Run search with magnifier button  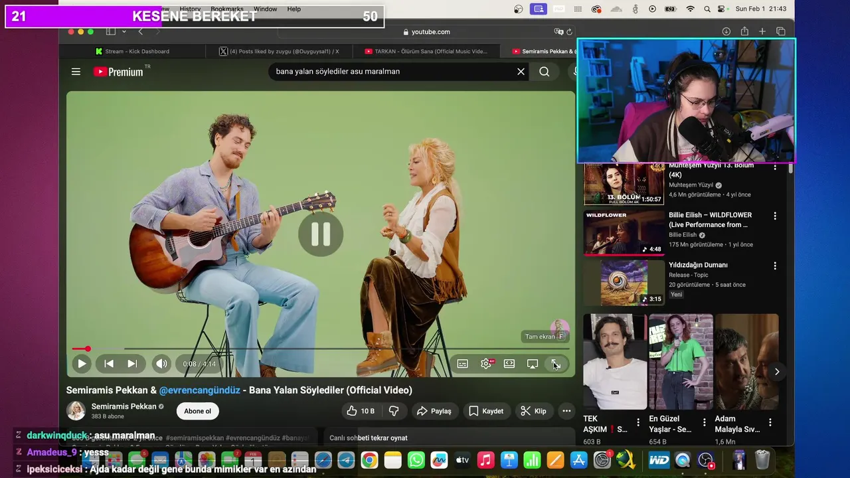pyautogui.click(x=545, y=72)
